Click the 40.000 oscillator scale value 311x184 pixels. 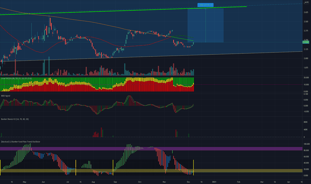tap(306, 163)
